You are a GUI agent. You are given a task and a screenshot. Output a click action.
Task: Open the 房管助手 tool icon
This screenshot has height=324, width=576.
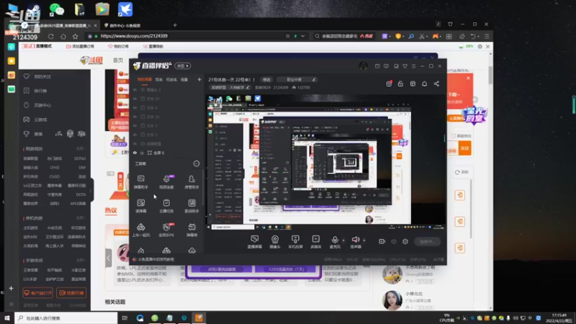[x=192, y=182]
